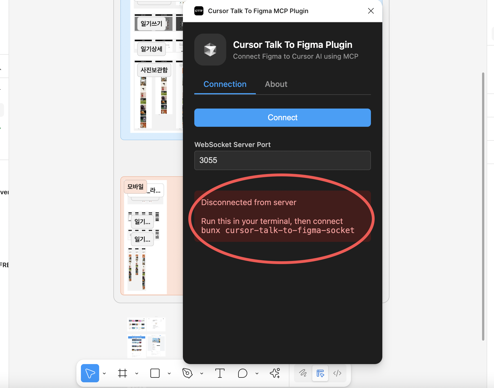Switch to the About tab

(x=276, y=84)
